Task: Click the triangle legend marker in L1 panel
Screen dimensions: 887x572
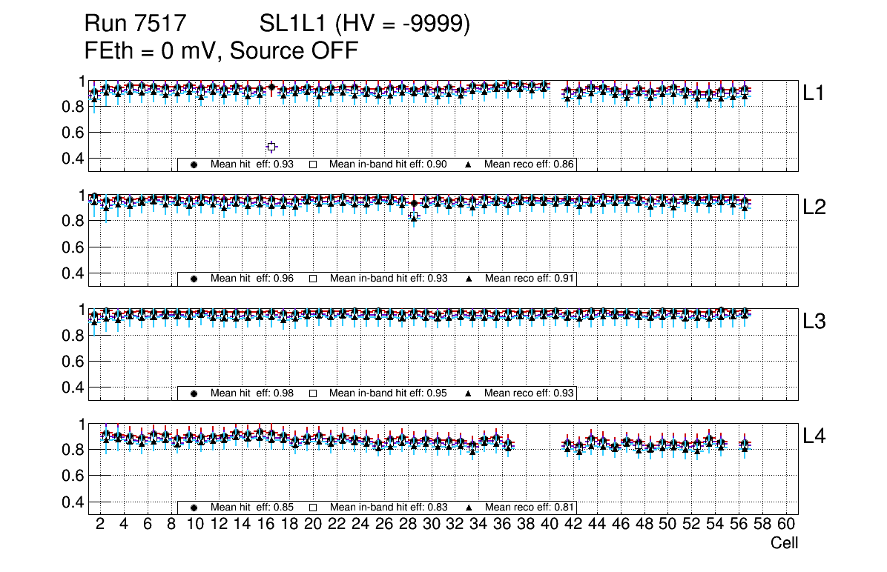Action: point(469,164)
